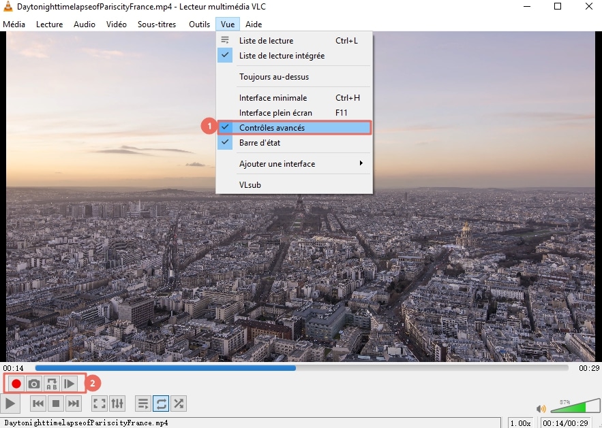Uncheck Liste de lecture intégrée
This screenshot has width=602, height=428.
pos(295,56)
